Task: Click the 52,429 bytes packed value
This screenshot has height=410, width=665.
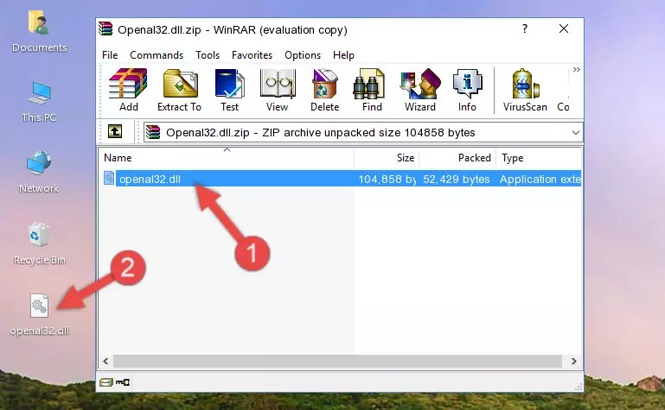Action: (457, 180)
